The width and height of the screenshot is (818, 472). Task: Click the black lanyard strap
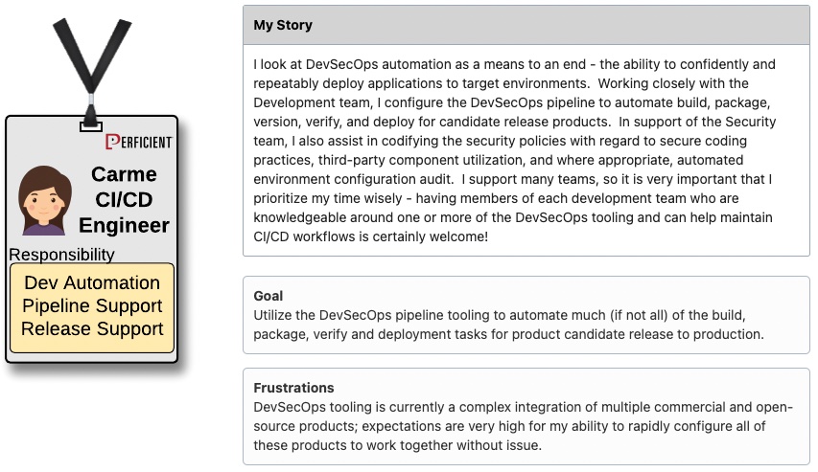point(92,68)
